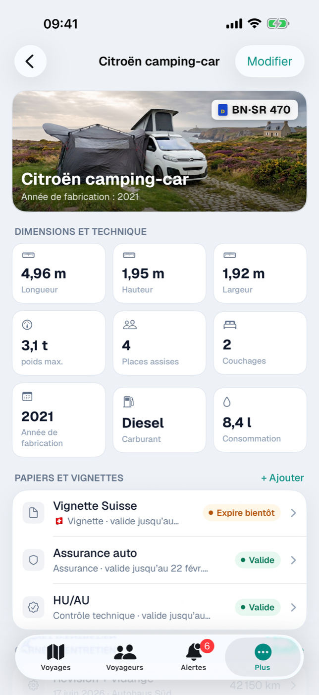Select the 1,95 m height value
319x695 pixels.
(143, 274)
